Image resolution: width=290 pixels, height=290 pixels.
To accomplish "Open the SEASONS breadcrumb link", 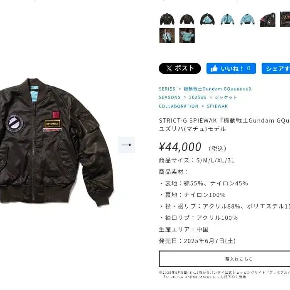I will tap(170, 97).
